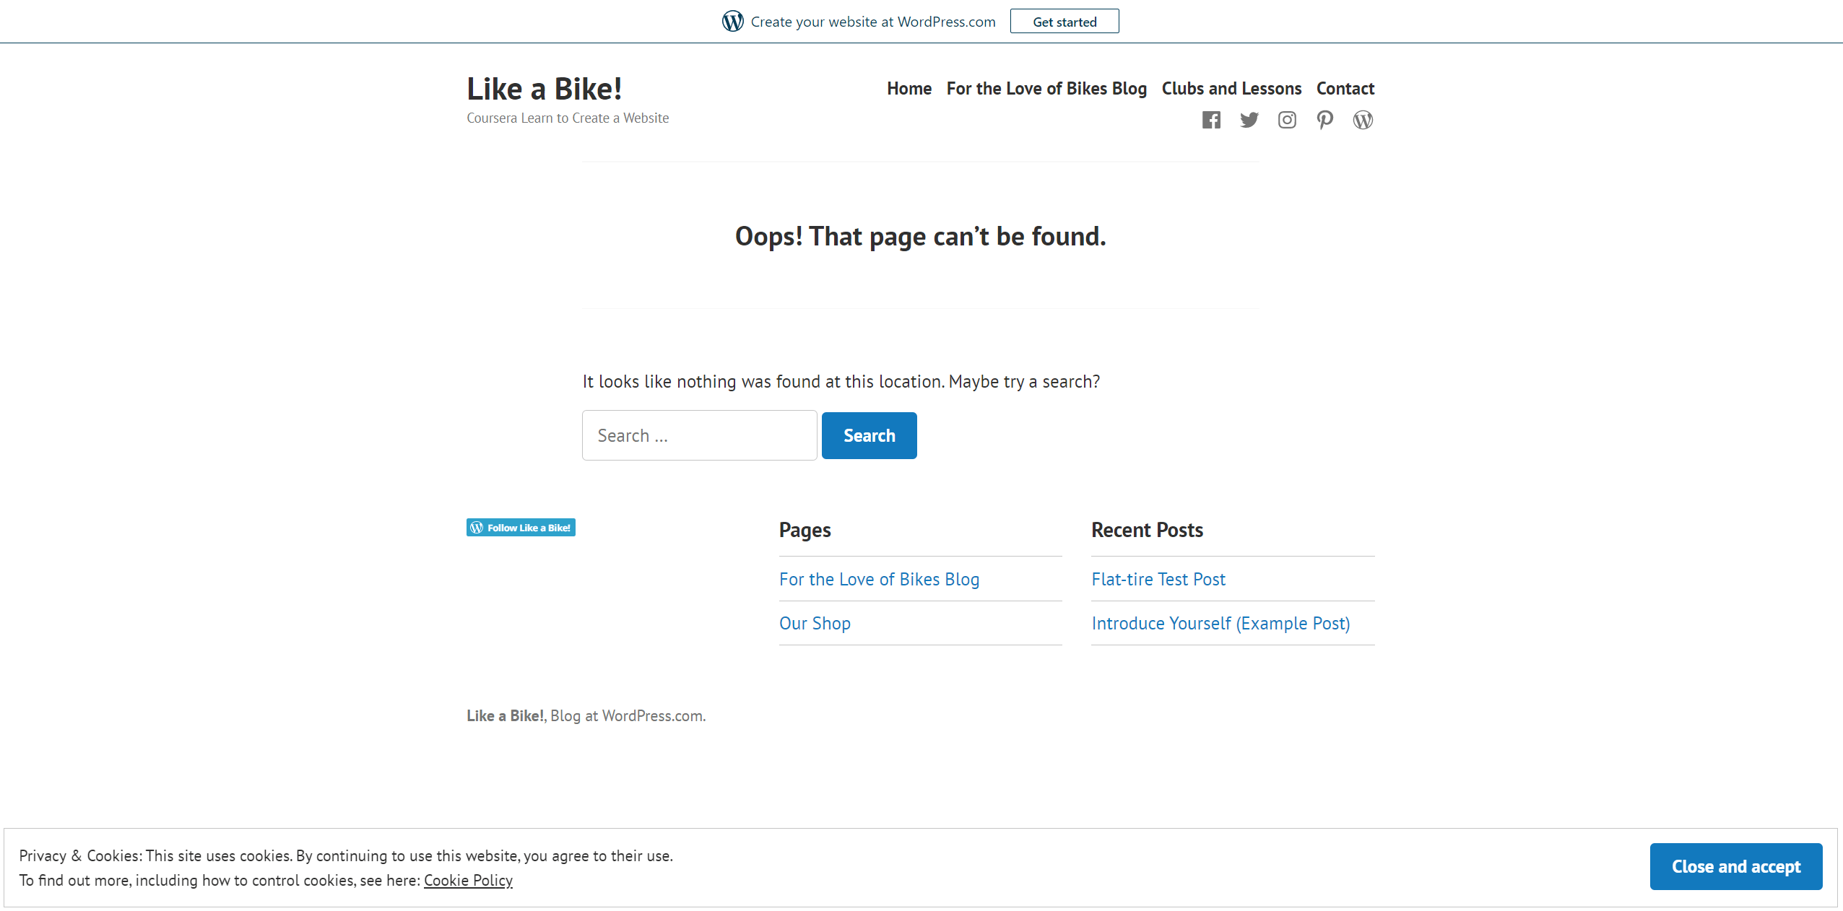Open the Cookie Policy link
Image resolution: width=1843 pixels, height=911 pixels.
coord(468,880)
